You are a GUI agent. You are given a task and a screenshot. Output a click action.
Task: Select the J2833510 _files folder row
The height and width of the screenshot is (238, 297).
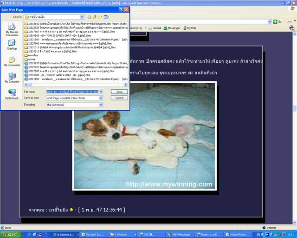[x=51, y=51]
